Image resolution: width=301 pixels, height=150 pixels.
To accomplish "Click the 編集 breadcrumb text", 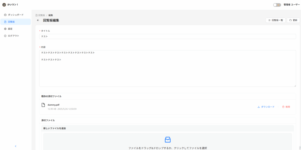I will click(x=51, y=15).
